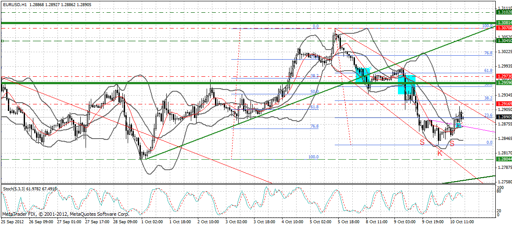512x225 pixels.
Task: Click the 1.28170 price scale value
Action: 505,153
